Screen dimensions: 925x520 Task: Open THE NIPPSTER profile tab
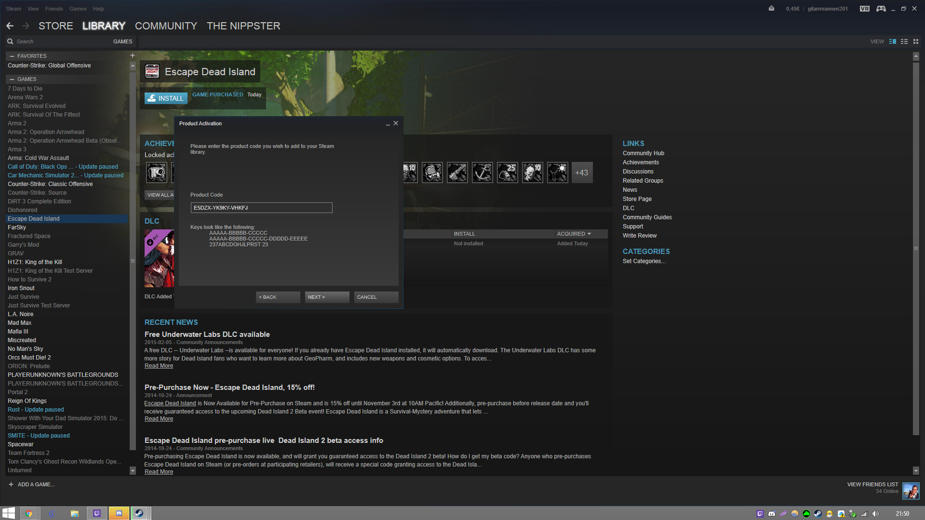coord(243,26)
